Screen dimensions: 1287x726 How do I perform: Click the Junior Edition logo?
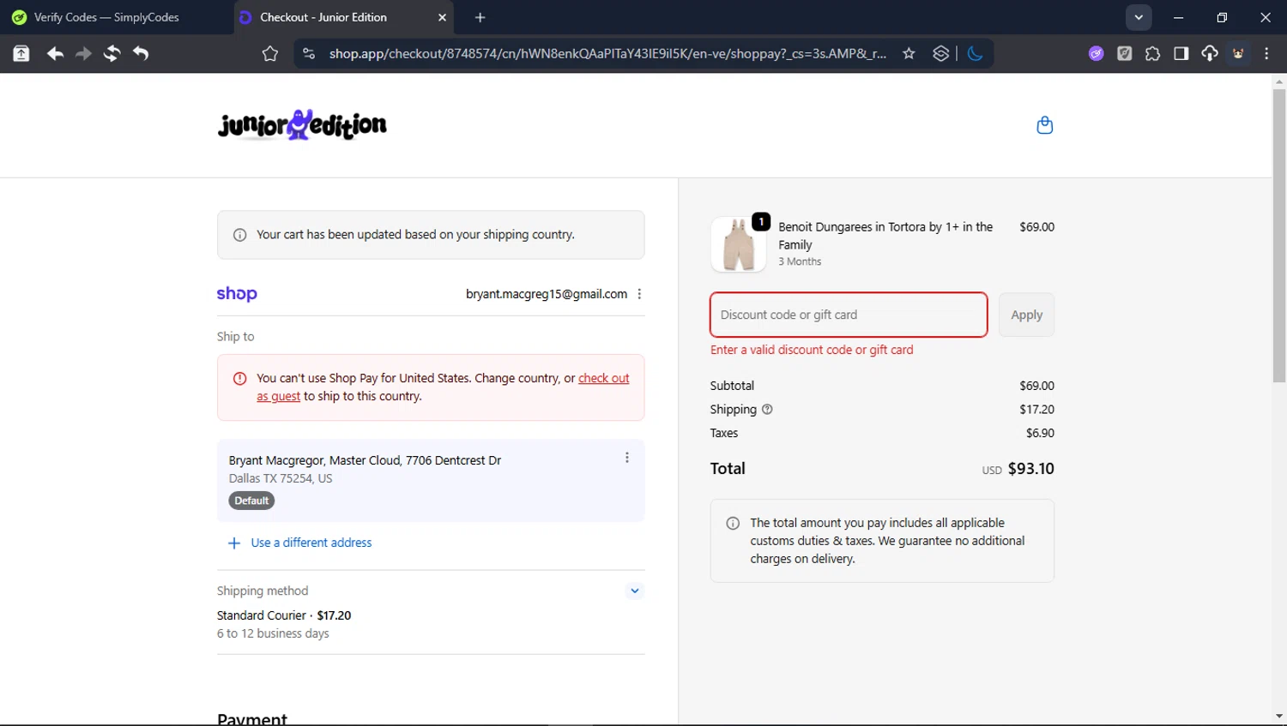(x=302, y=125)
